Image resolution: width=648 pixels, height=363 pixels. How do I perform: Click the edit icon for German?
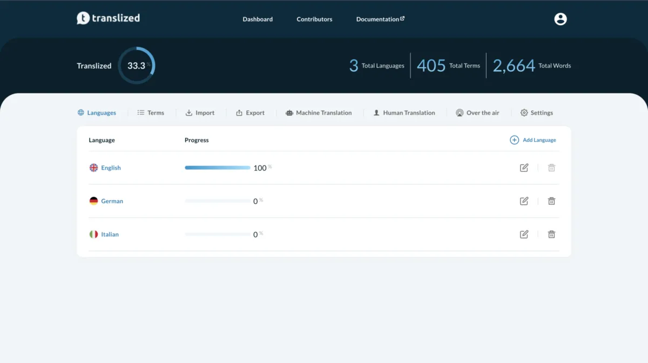524,201
